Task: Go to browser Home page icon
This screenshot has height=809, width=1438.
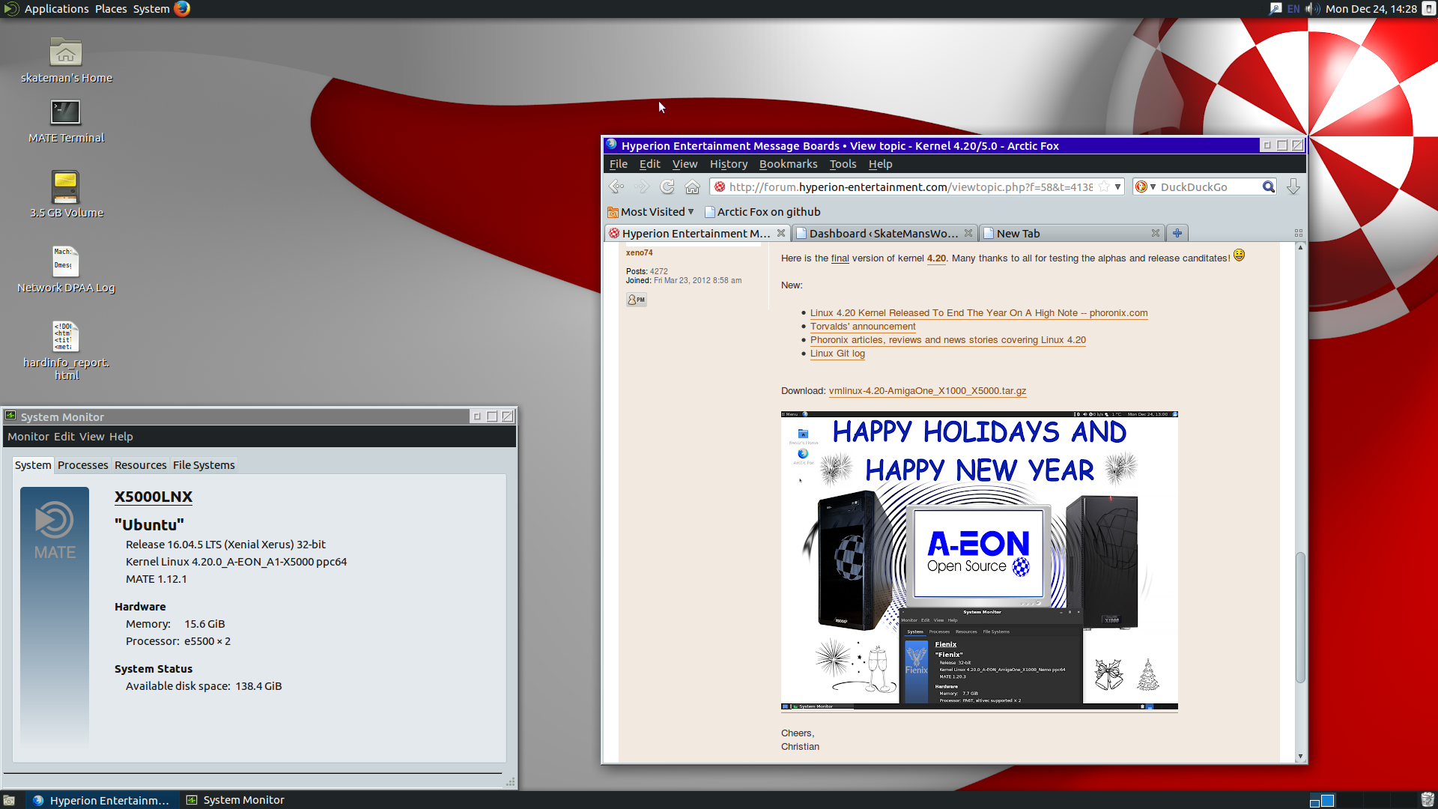Action: click(693, 187)
